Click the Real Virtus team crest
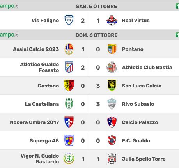 tap(112, 20)
